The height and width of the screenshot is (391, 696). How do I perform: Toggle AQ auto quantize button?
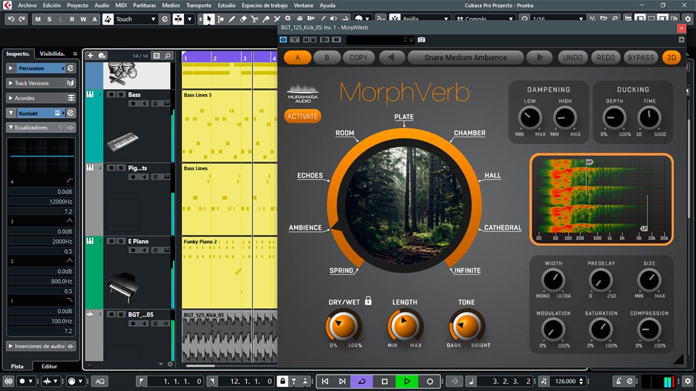coord(99,381)
